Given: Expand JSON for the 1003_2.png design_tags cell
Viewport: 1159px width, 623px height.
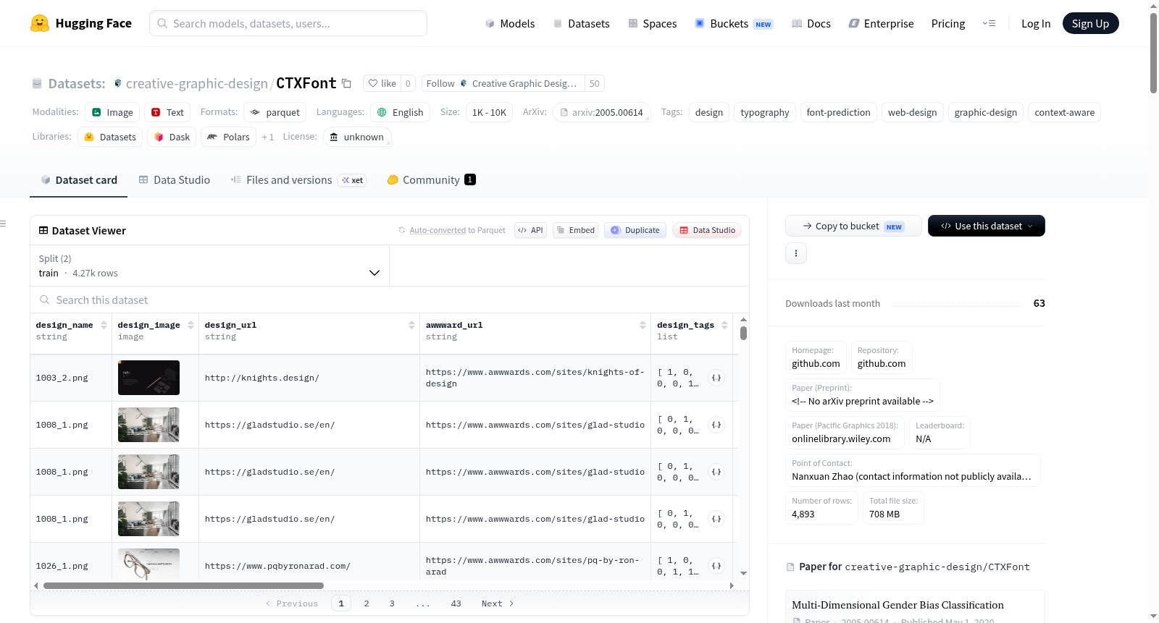Looking at the screenshot, I should coord(716,378).
